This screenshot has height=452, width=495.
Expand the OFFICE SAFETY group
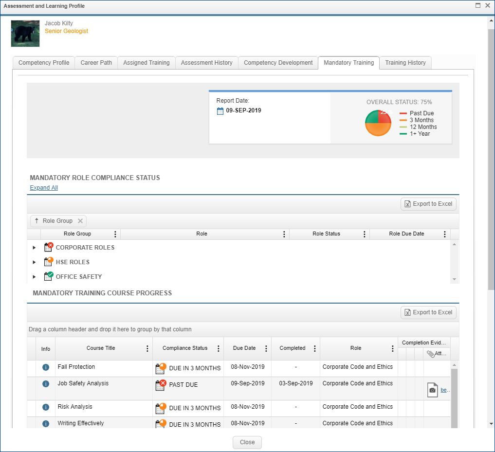coord(34,277)
